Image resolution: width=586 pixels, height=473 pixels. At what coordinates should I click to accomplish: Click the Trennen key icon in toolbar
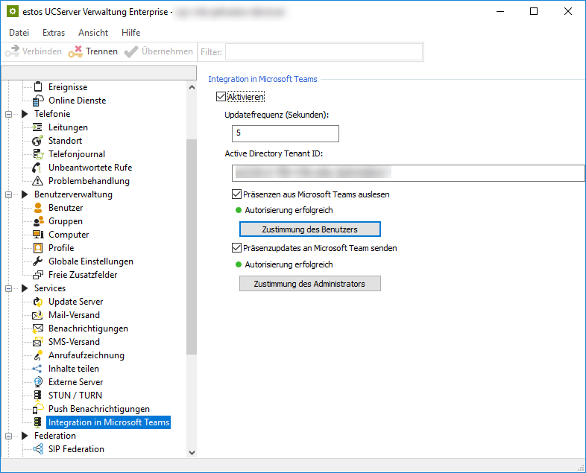[x=75, y=51]
